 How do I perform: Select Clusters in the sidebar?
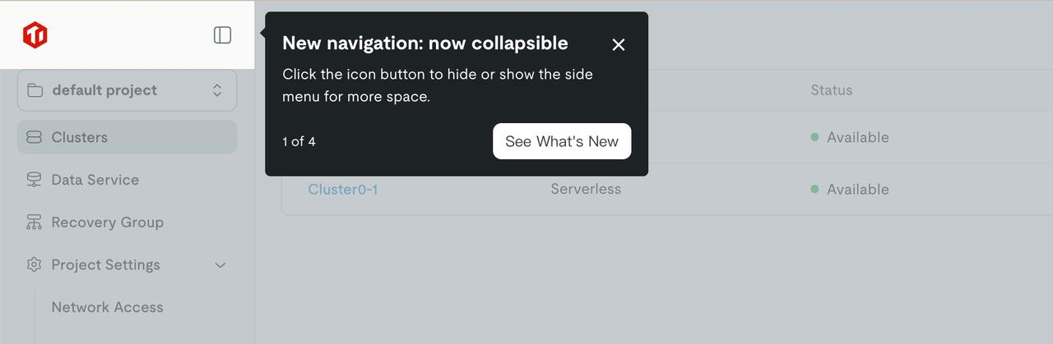pyautogui.click(x=127, y=137)
